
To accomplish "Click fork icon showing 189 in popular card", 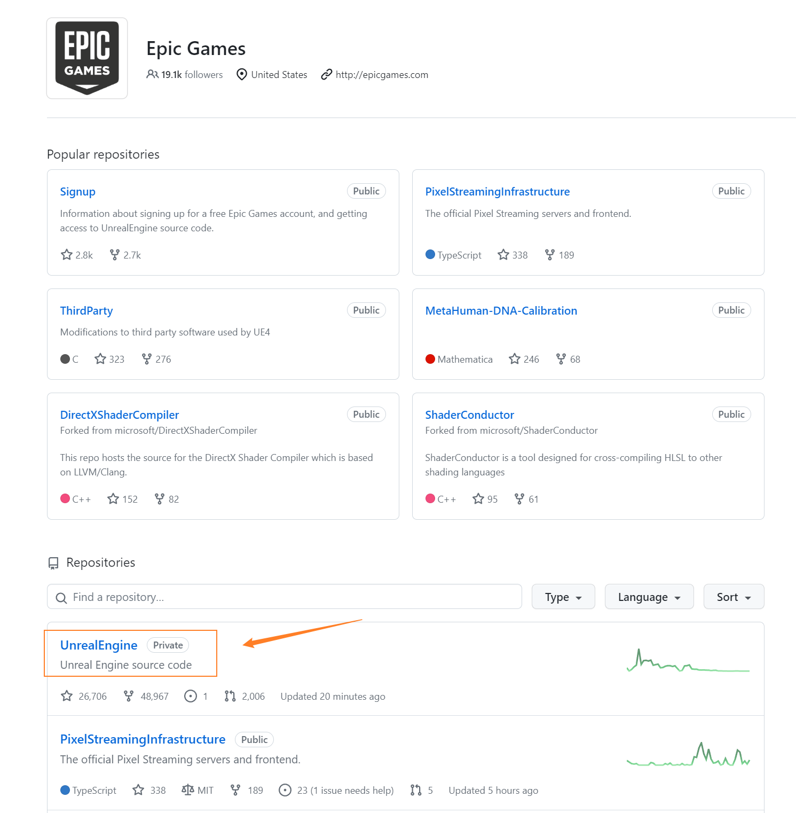I will pyautogui.click(x=550, y=255).
